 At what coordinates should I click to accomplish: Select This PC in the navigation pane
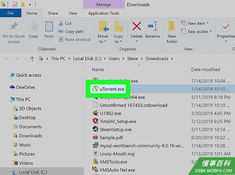[x=20, y=99]
